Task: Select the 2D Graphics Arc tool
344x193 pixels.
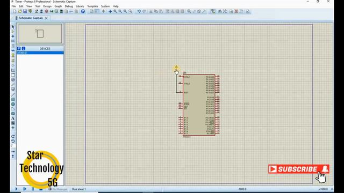Action: pos(13,109)
